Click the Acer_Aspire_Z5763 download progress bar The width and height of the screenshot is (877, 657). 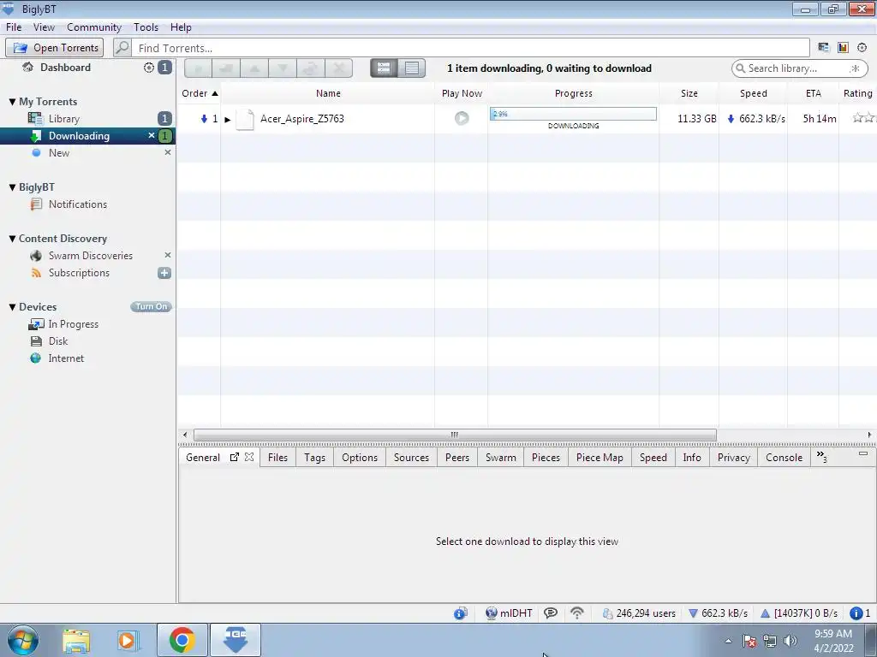click(x=573, y=114)
